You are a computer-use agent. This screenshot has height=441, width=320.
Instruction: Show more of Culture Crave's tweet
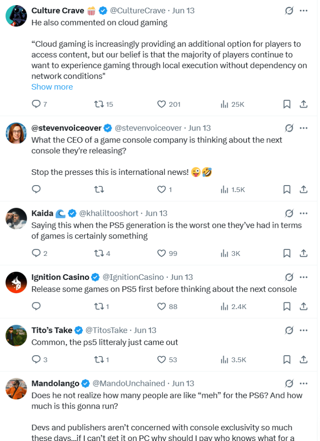click(52, 87)
